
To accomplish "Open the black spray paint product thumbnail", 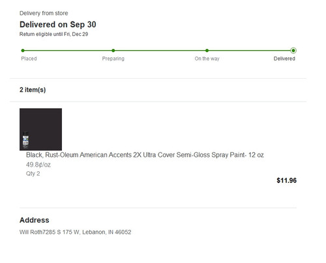I will (40, 130).
